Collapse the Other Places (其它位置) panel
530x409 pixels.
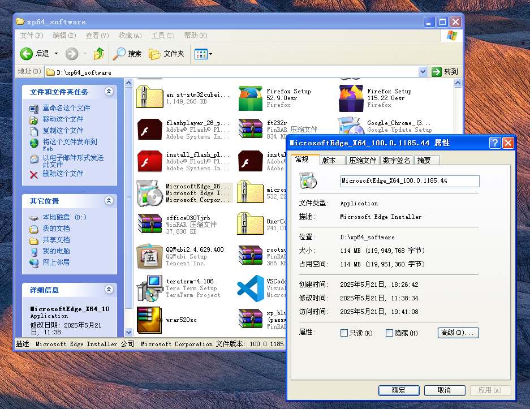tap(109, 200)
